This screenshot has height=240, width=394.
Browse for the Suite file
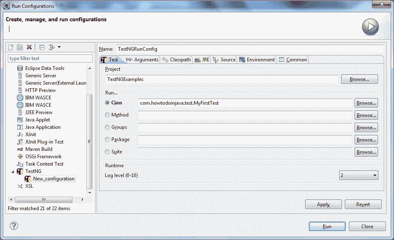[366, 152]
